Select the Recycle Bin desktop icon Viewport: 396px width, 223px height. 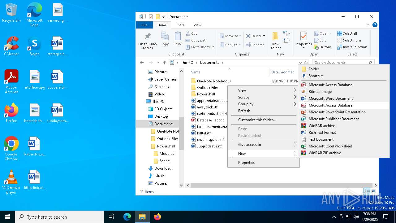tap(11, 13)
